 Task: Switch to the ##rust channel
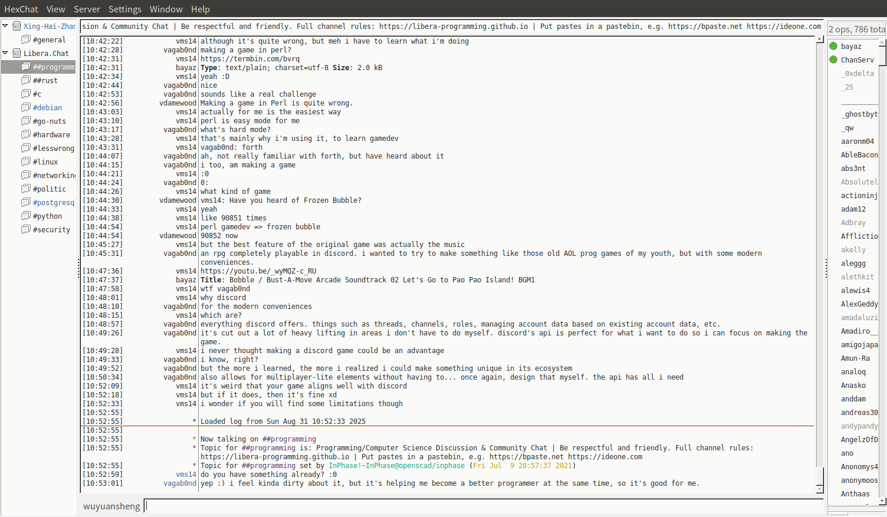45,80
